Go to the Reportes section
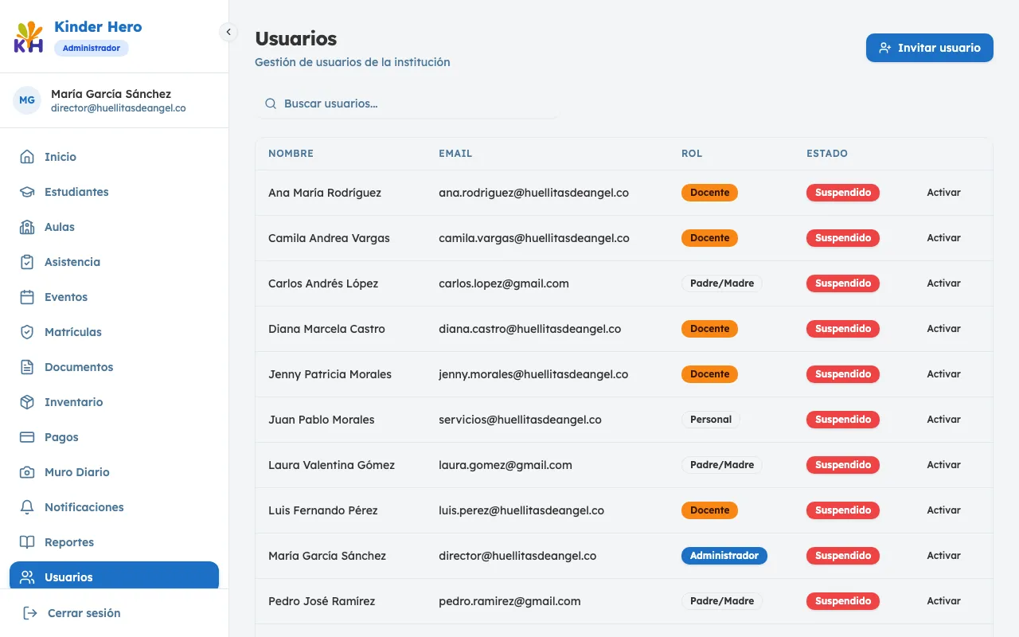This screenshot has height=637, width=1019. click(68, 542)
